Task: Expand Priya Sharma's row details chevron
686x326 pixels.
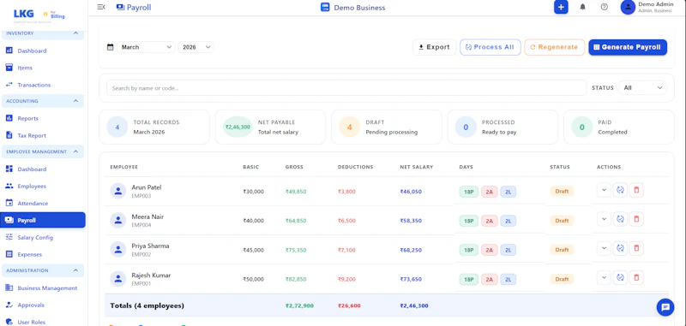Action: point(604,248)
